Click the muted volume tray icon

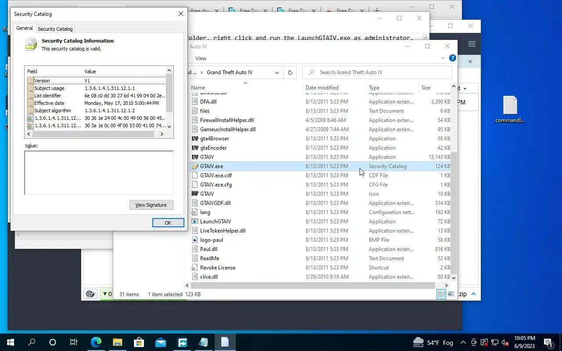(505, 342)
